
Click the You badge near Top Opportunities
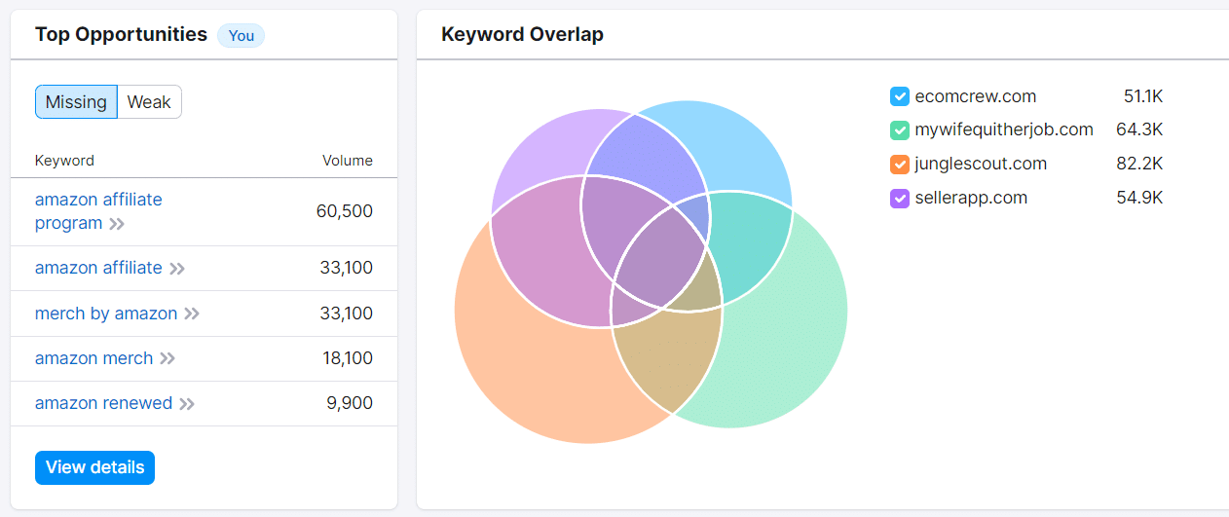[x=242, y=36]
